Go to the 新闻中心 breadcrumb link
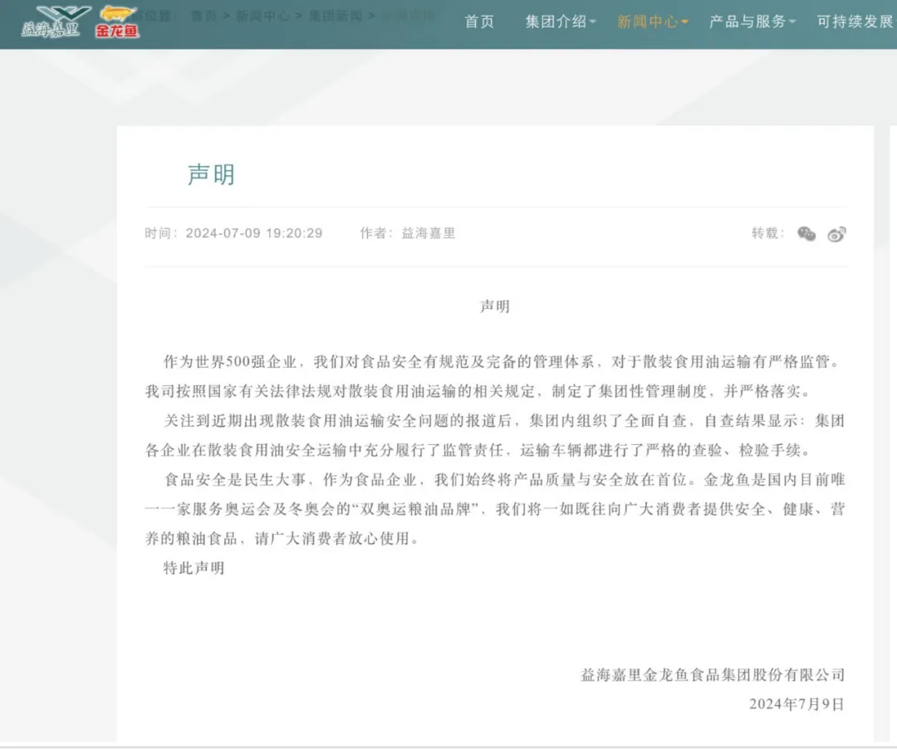Screen dimensions: 897x749 pyautogui.click(x=262, y=16)
